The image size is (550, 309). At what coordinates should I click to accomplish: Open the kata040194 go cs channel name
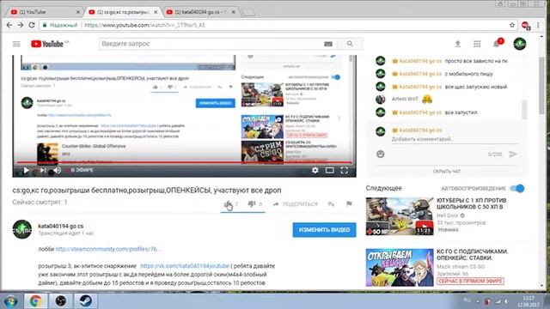(61, 227)
